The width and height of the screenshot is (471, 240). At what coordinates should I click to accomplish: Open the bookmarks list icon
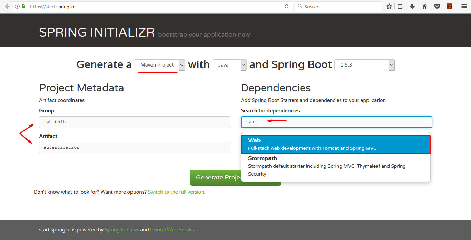pos(400,6)
